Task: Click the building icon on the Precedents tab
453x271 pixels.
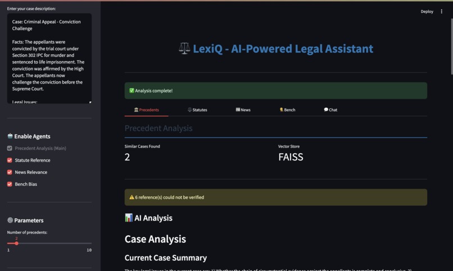Action: [136, 109]
